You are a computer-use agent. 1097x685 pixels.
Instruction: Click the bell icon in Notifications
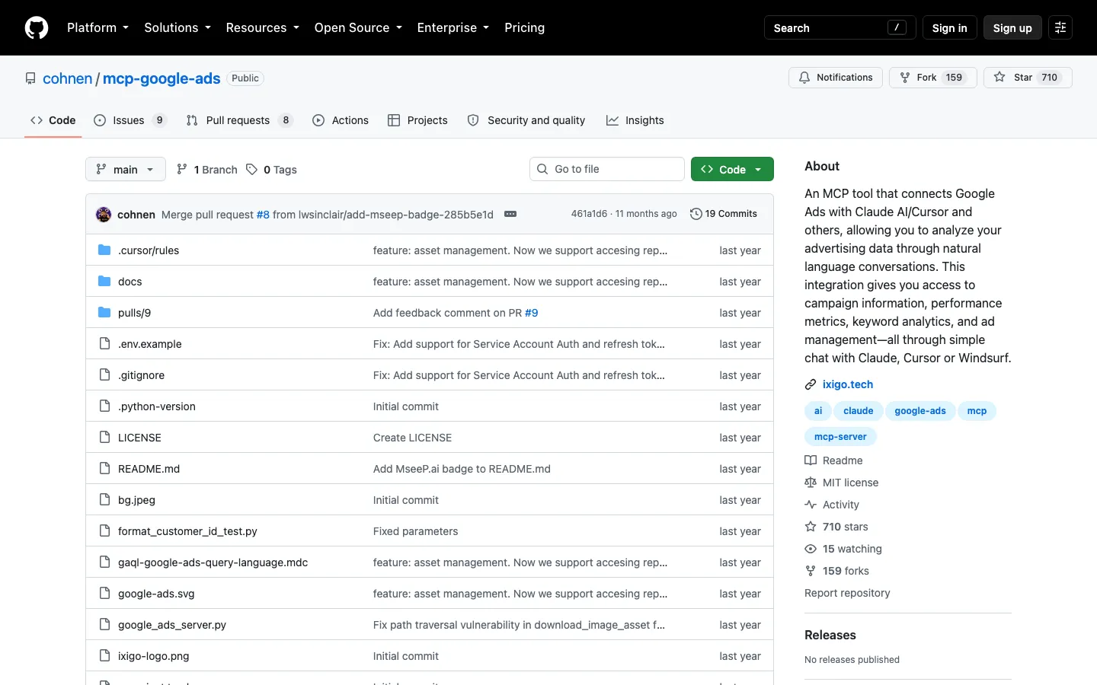[x=804, y=78]
